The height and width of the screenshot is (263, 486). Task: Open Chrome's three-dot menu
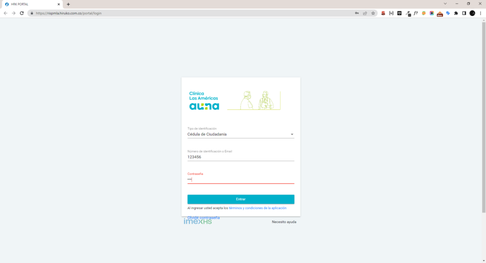[x=480, y=13]
